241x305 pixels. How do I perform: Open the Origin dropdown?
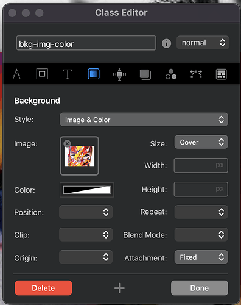[86, 257]
